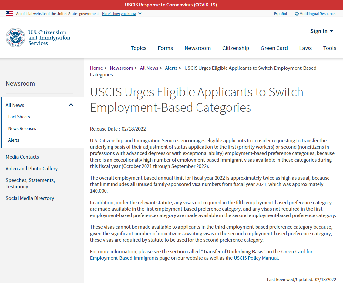Select All News in sidebar

point(15,105)
